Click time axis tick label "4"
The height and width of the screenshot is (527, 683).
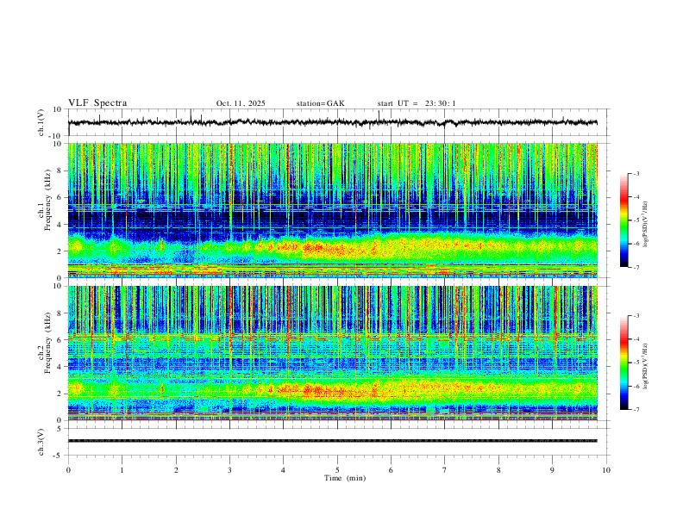pos(284,470)
